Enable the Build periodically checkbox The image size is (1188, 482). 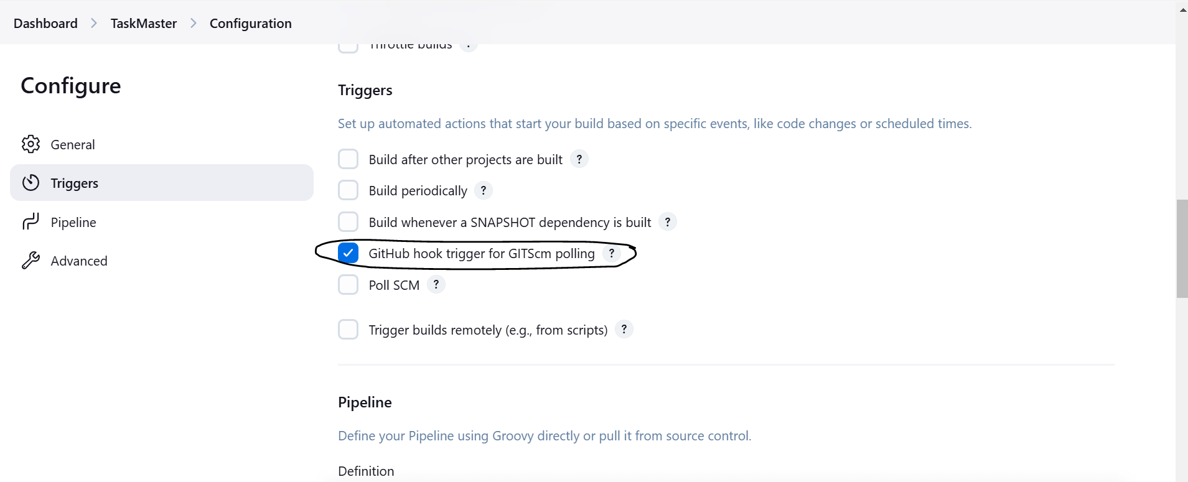point(348,190)
